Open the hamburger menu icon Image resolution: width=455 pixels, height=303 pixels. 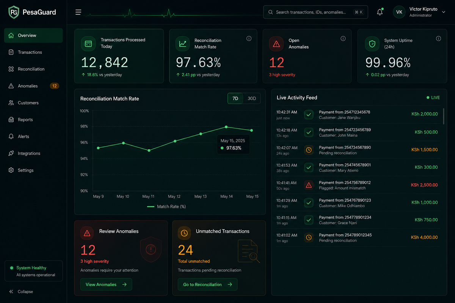78,12
